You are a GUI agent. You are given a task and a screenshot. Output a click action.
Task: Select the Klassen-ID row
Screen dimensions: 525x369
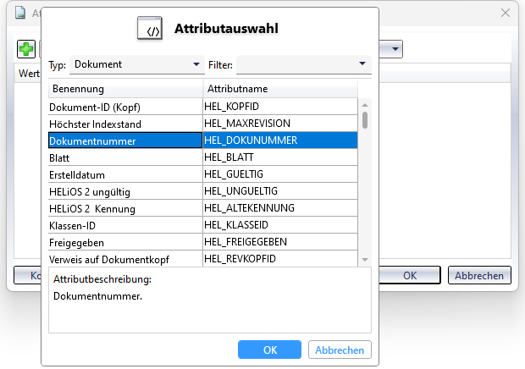pos(125,224)
